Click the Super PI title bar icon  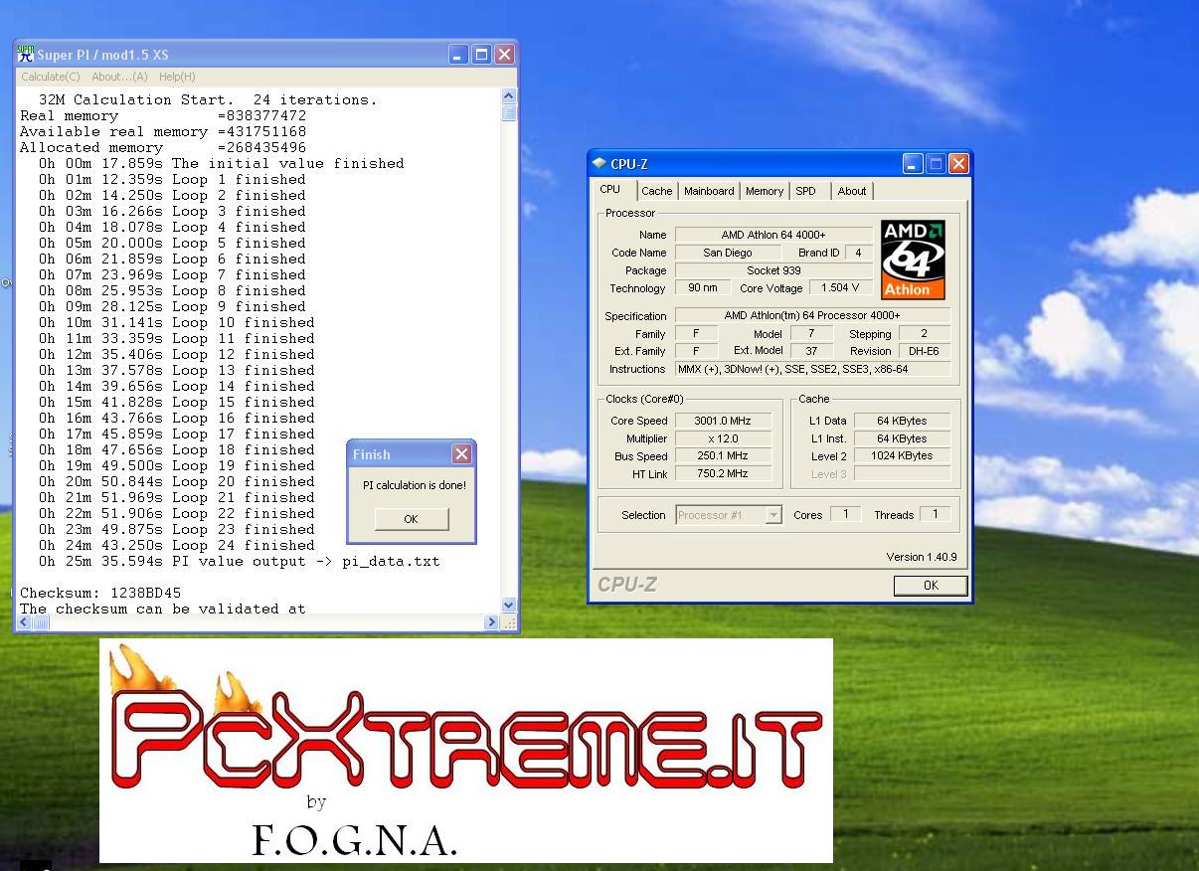pos(26,54)
